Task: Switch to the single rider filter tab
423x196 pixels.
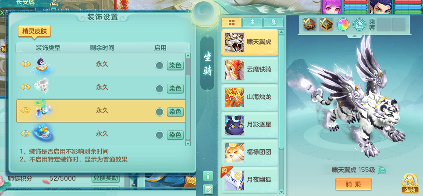Action: pos(252,22)
